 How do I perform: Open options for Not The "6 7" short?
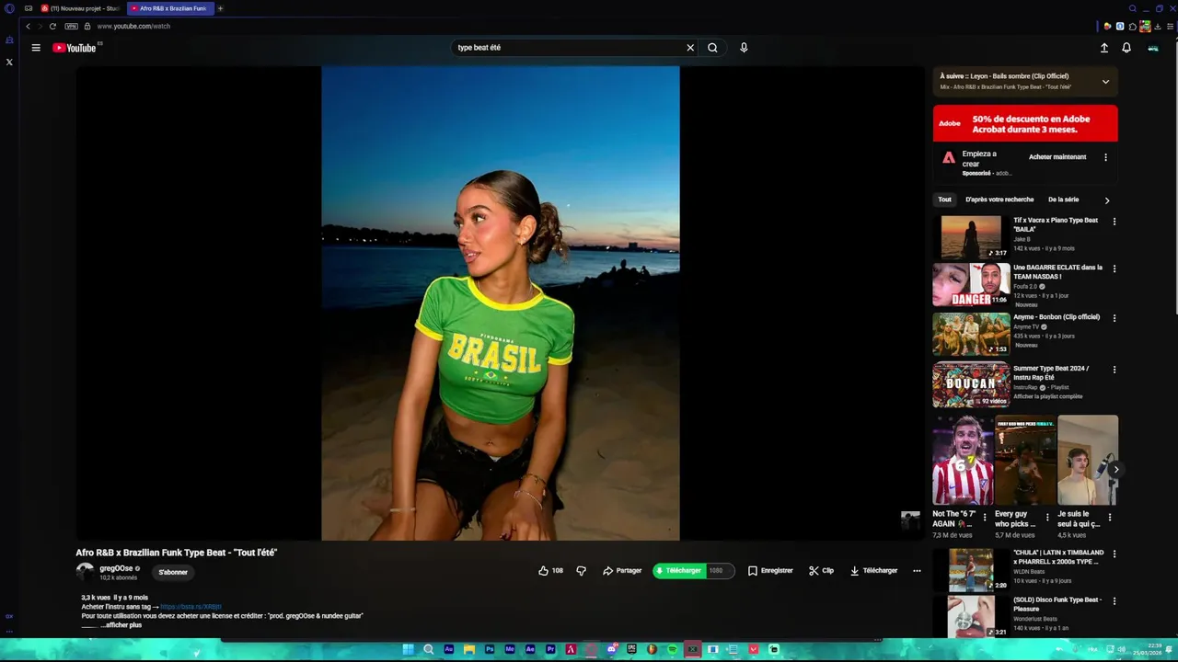pos(985,518)
